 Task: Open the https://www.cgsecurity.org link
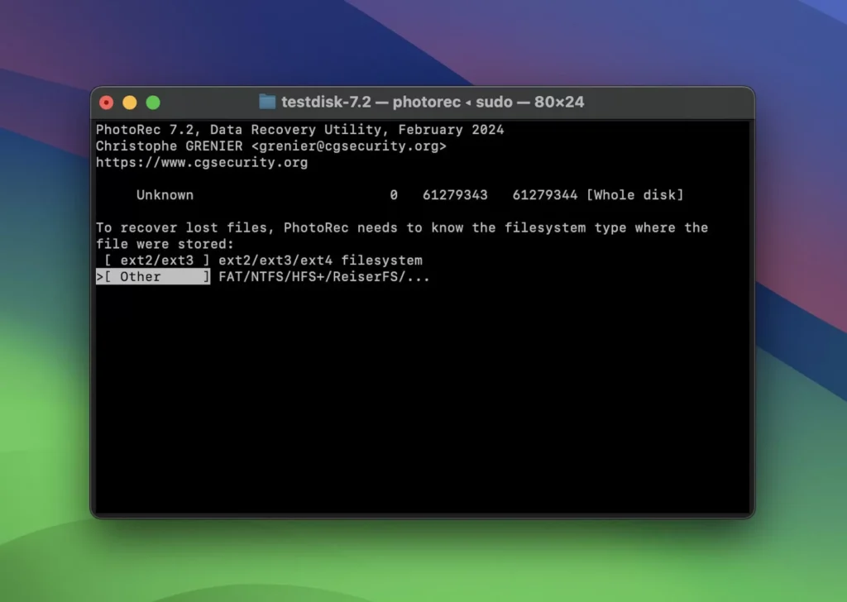click(x=202, y=163)
